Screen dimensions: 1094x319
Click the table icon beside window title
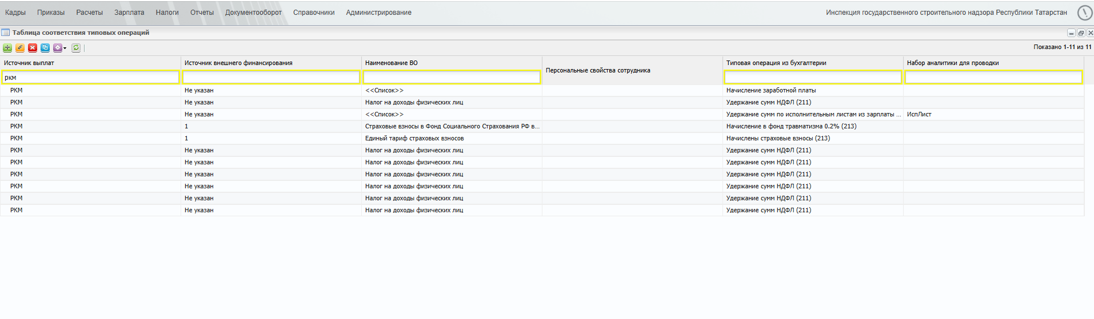(6, 33)
